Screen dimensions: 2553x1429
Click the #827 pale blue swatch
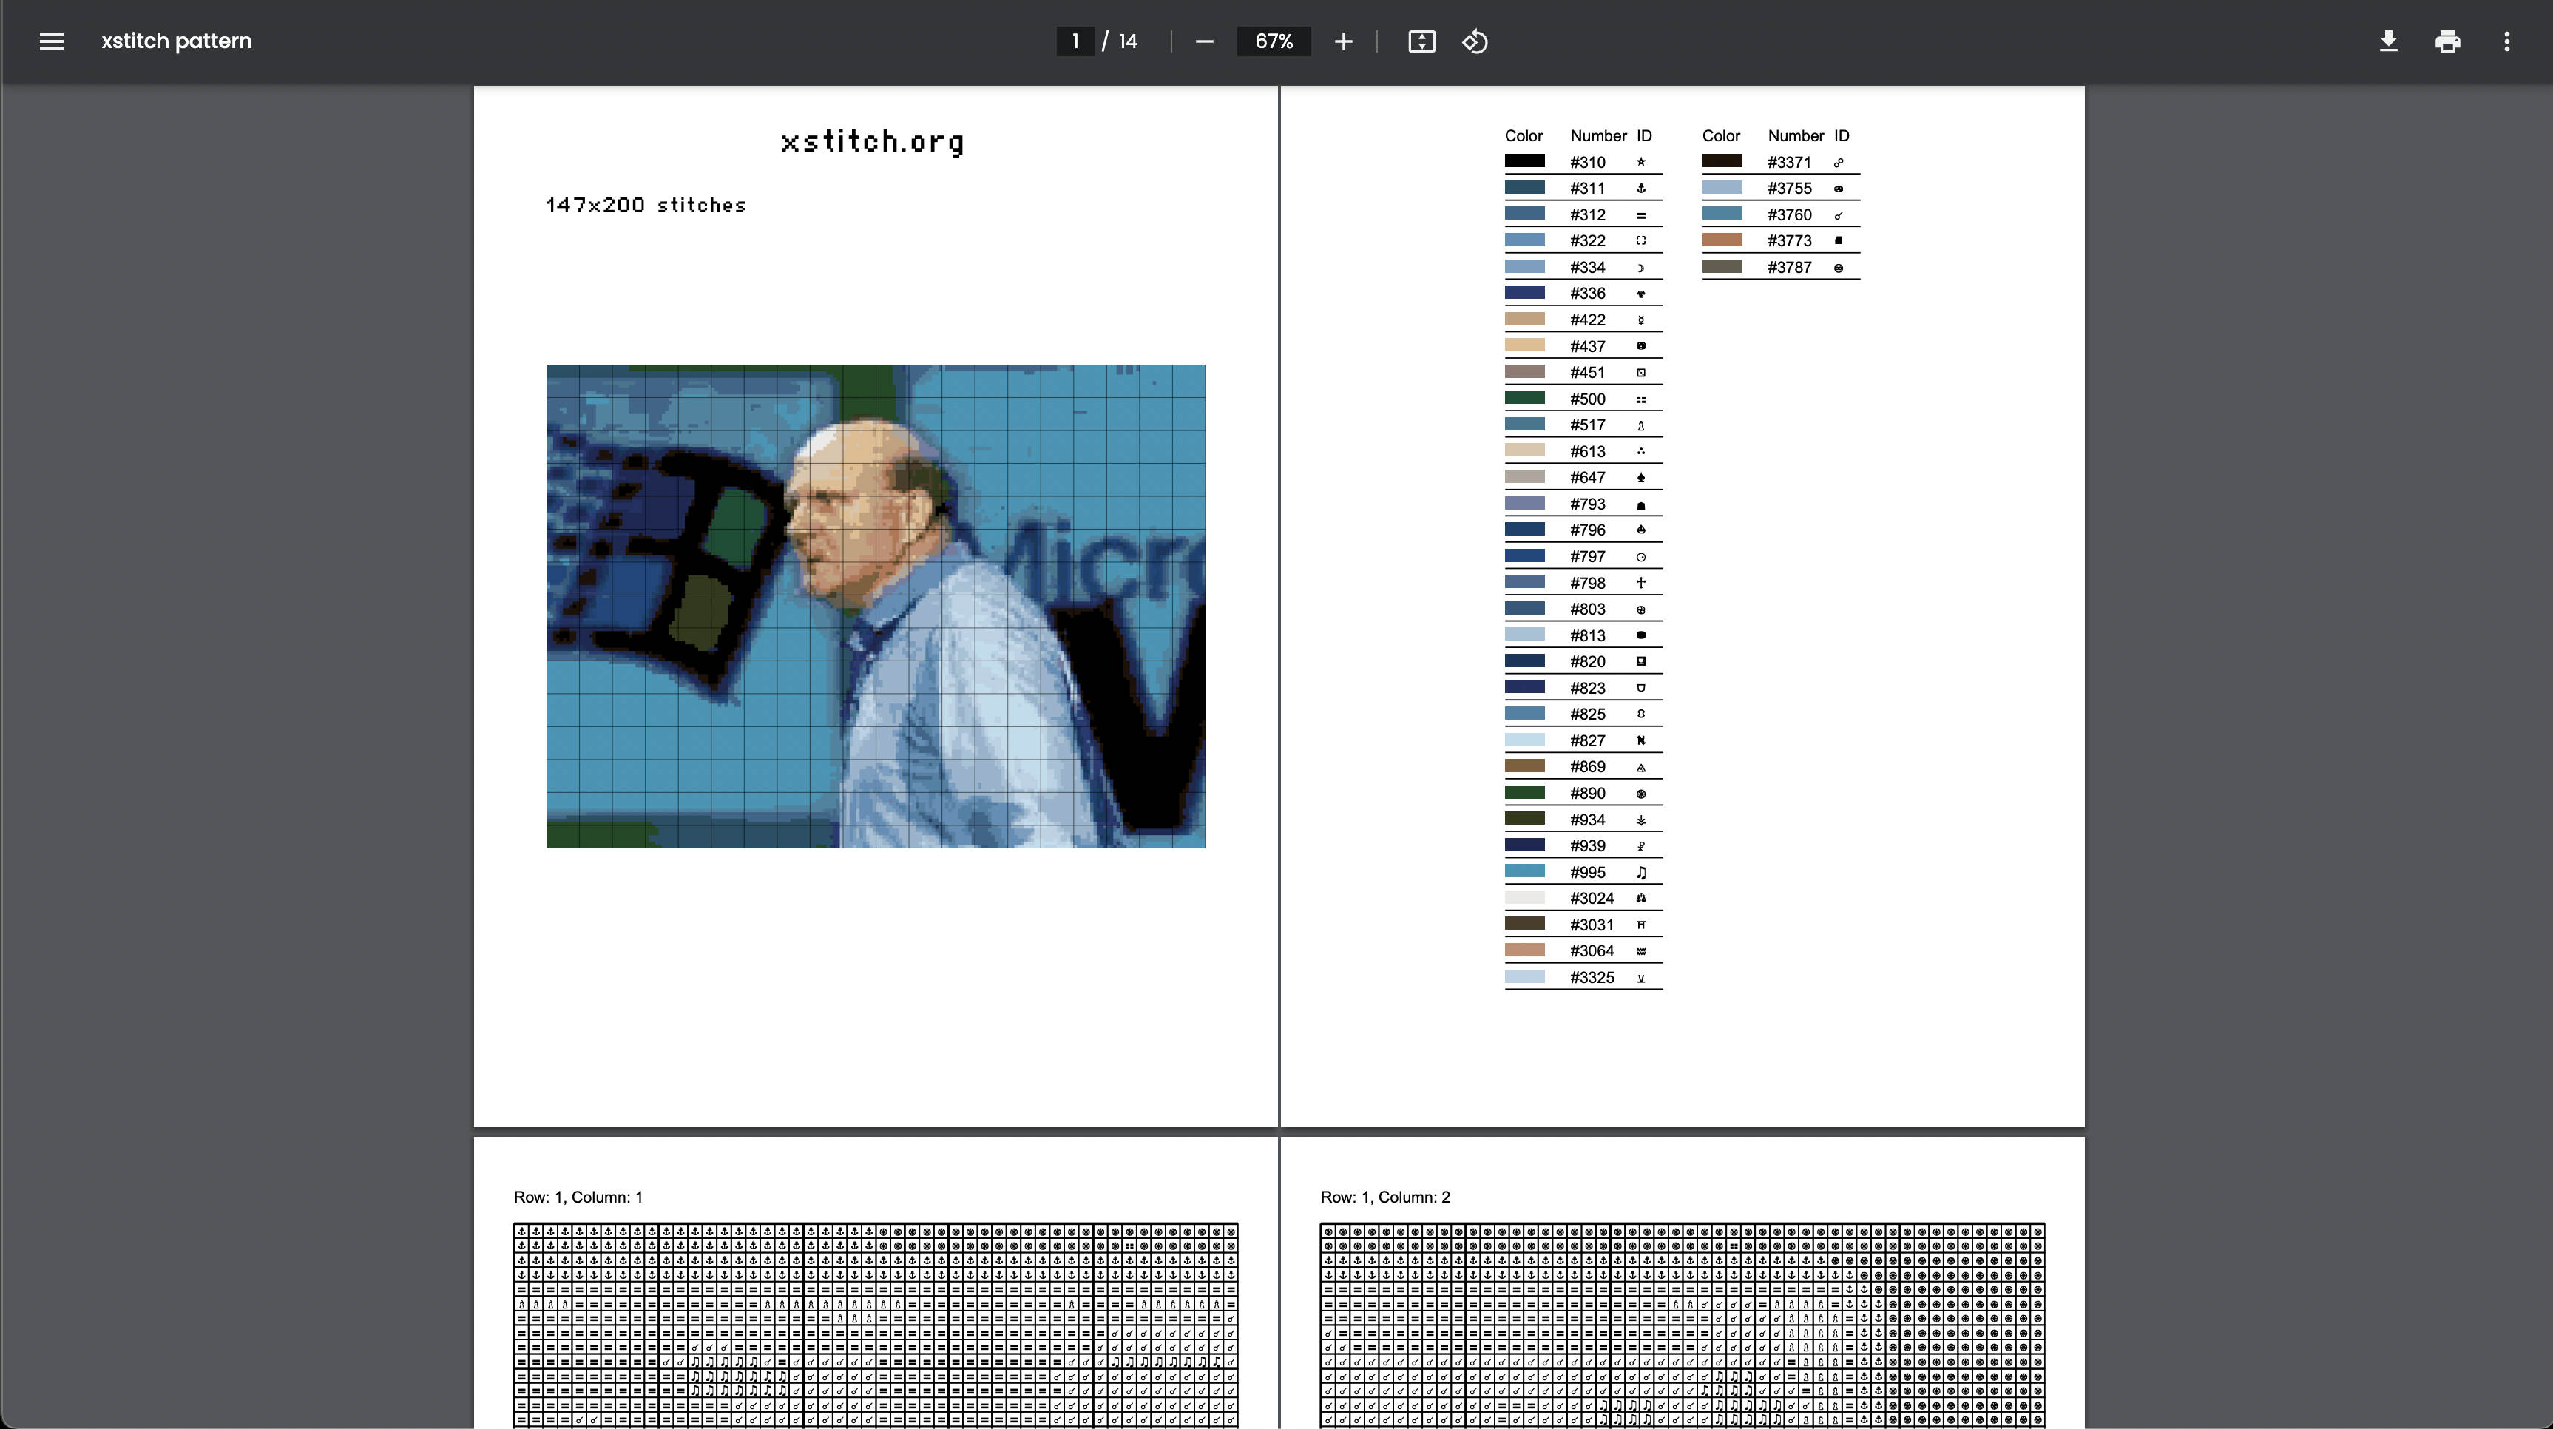(x=1524, y=739)
